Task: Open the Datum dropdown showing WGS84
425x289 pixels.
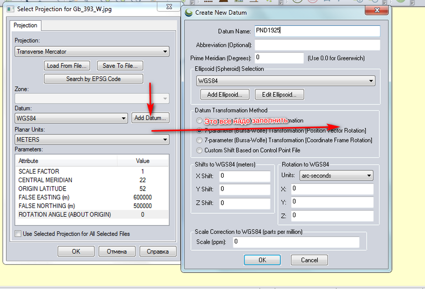Action: click(x=71, y=118)
